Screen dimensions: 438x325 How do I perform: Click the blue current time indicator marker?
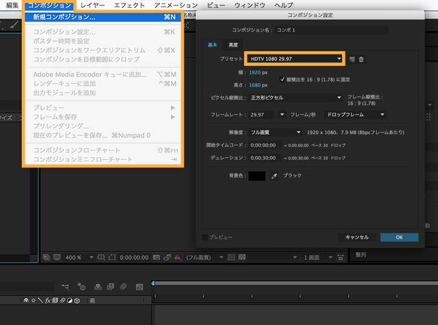point(153,283)
